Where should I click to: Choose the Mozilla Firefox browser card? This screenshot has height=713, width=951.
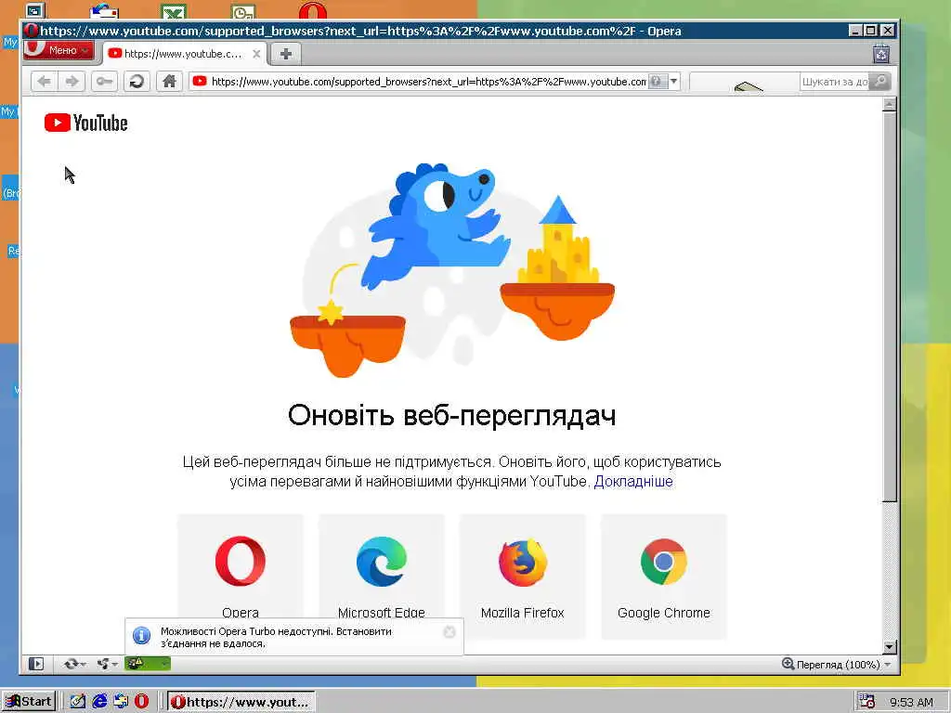click(x=523, y=576)
